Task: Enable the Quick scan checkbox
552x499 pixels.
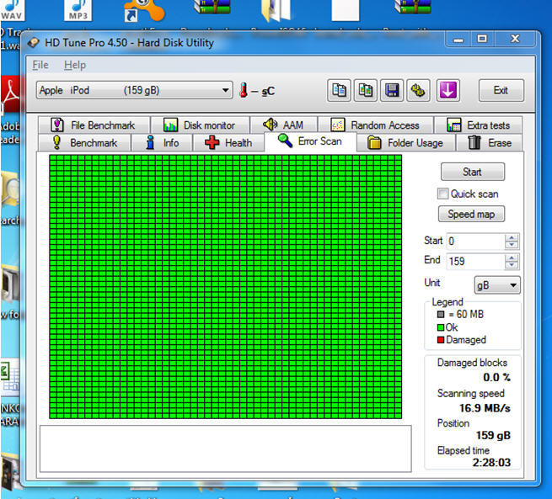Action: [442, 194]
